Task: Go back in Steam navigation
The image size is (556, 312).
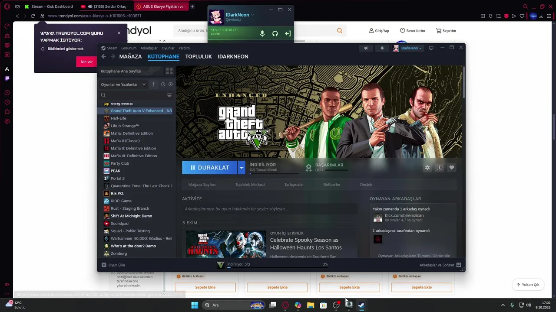Action: pos(104,56)
